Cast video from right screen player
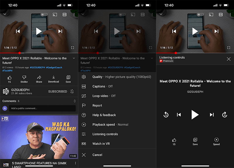This screenshot has width=234, height=168. (211, 15)
